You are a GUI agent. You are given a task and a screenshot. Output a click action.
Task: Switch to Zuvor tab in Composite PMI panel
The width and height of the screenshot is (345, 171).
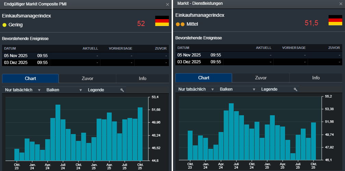tap(87, 78)
